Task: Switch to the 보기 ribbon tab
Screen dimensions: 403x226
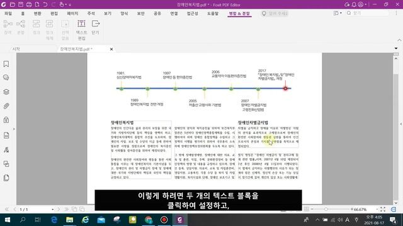Action: click(x=108, y=13)
